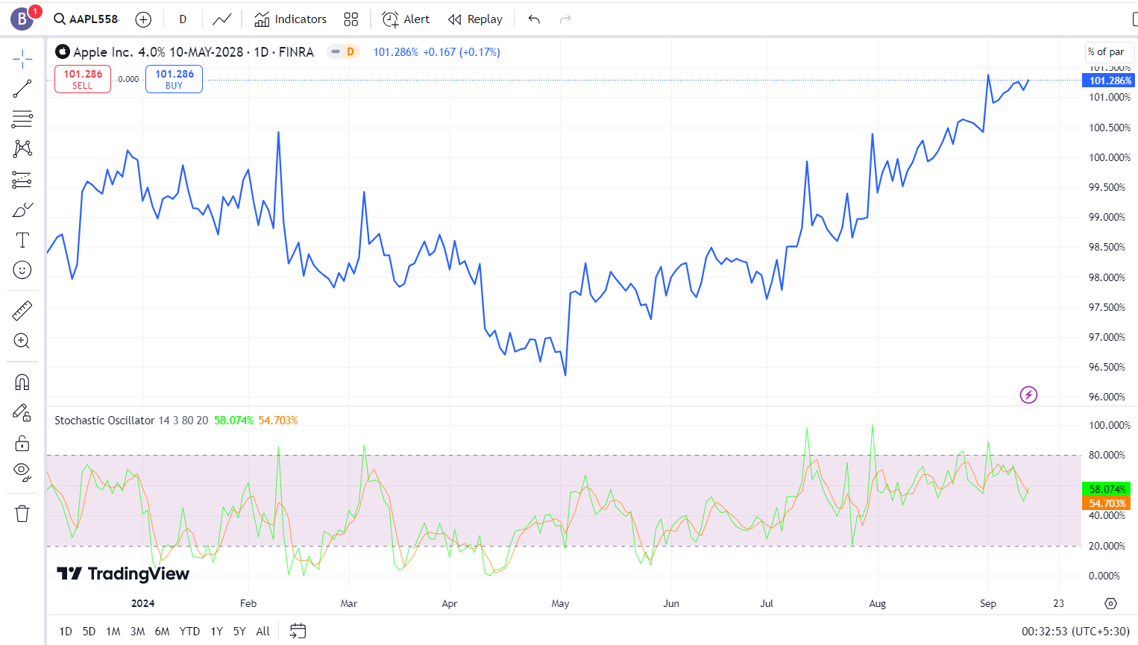Click the Stochastic Oscillator legend title
The width and height of the screenshot is (1138, 645).
(x=104, y=421)
